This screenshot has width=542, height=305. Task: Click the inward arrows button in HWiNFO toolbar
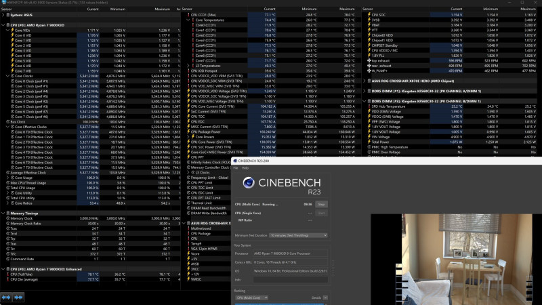18,298
